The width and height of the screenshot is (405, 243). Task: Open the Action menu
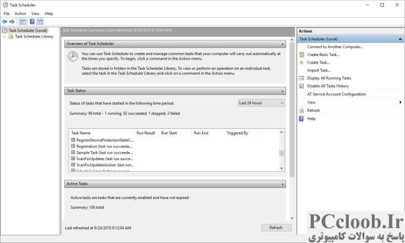click(x=20, y=14)
